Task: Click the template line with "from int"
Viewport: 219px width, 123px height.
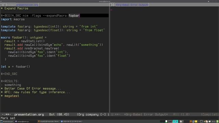Action: tap(49, 27)
